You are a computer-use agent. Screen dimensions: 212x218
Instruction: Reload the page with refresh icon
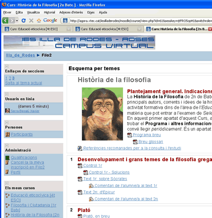(x=23, y=21)
